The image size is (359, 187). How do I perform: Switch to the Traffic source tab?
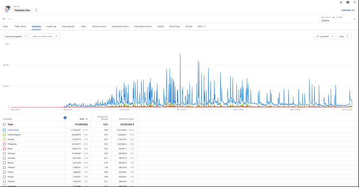(x=20, y=27)
